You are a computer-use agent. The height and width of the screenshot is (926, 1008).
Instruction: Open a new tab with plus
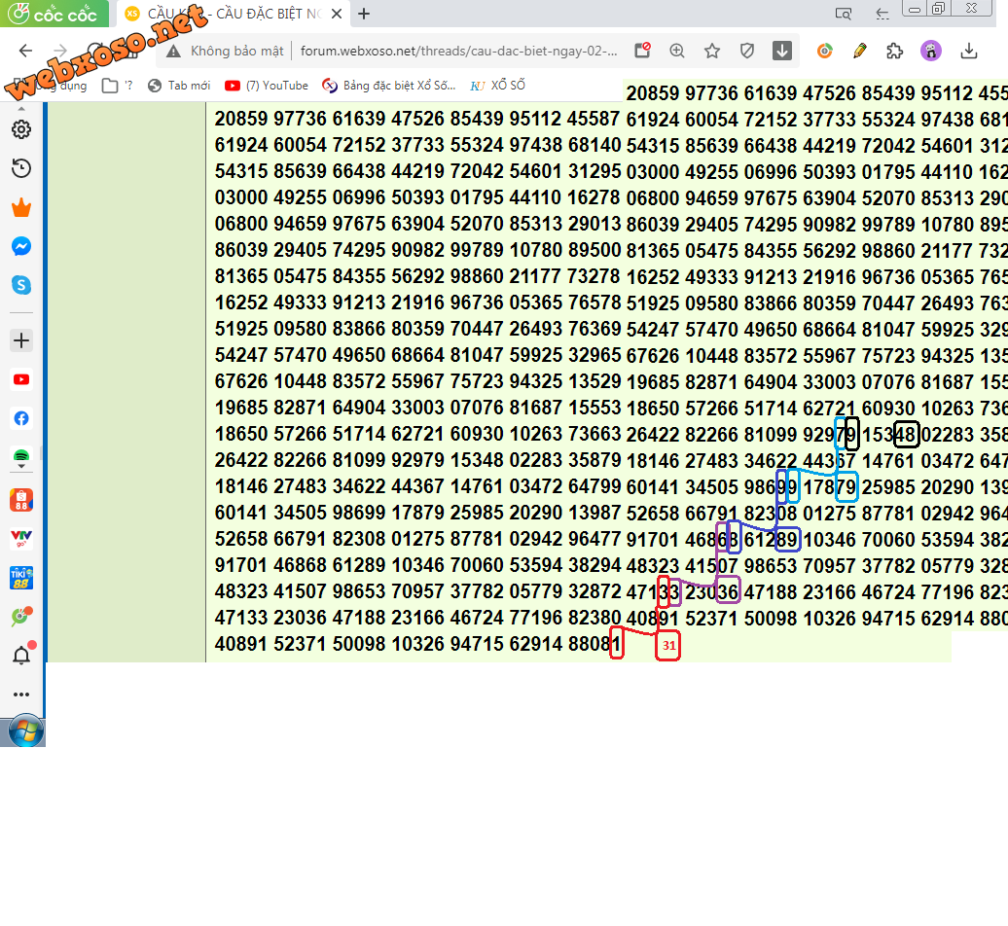[x=364, y=14]
